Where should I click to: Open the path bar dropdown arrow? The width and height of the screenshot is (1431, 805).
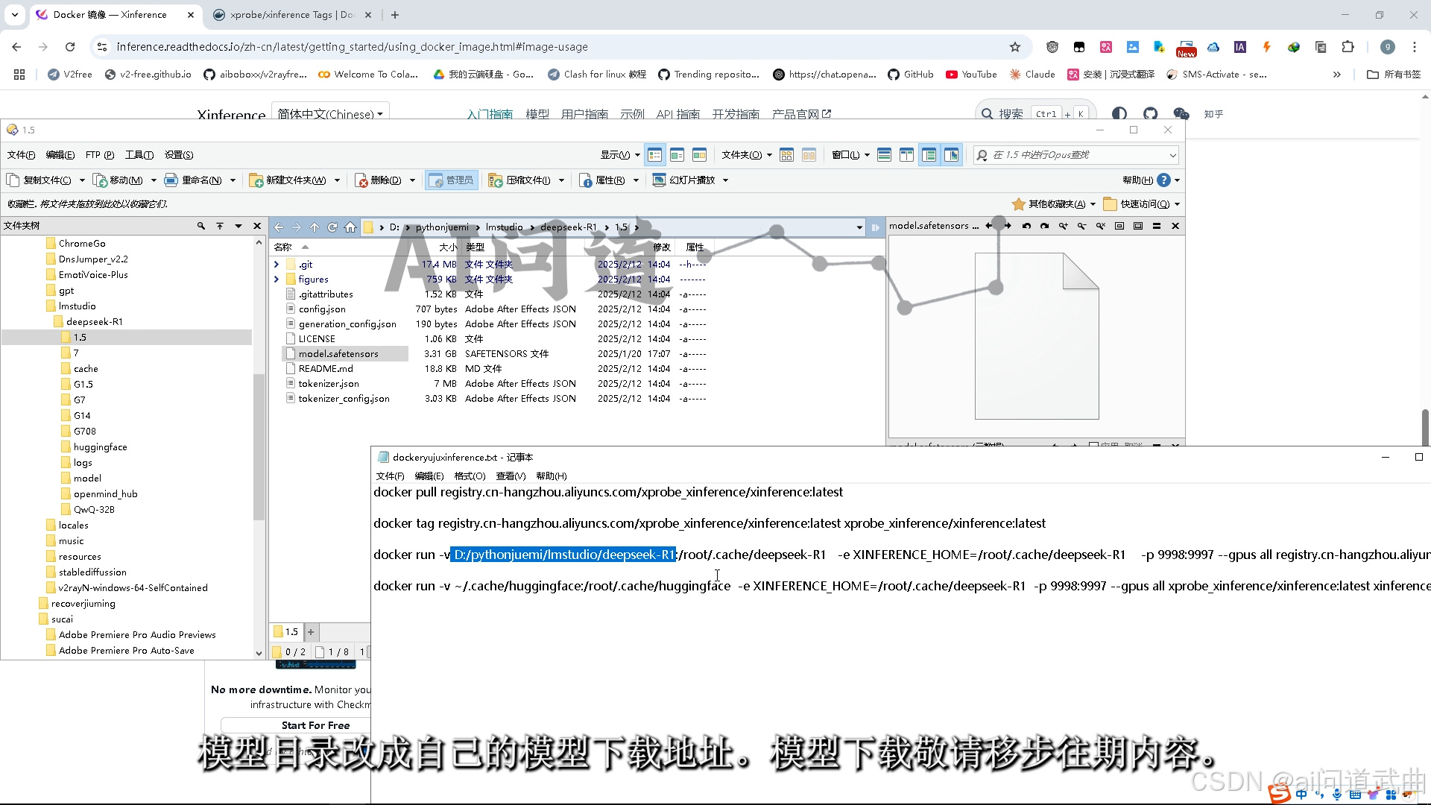pos(859,227)
